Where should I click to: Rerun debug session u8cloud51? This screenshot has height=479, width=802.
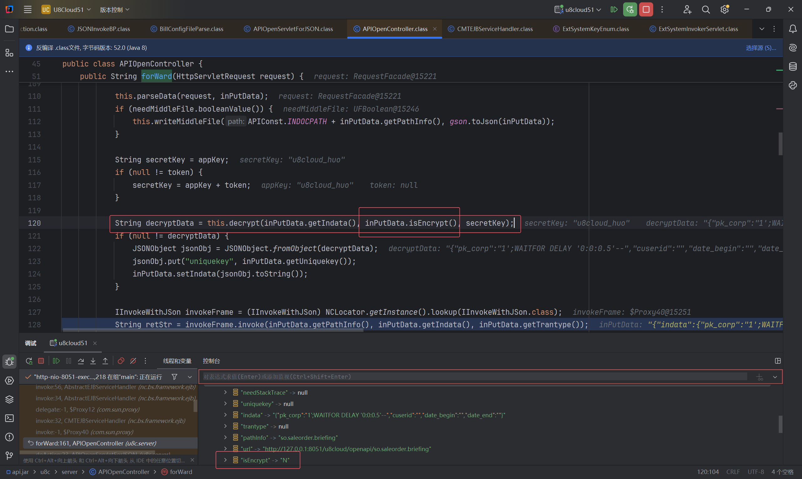[29, 361]
